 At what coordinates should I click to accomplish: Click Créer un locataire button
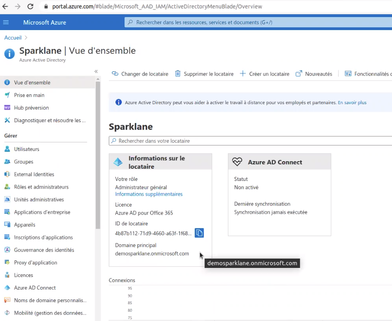point(264,74)
